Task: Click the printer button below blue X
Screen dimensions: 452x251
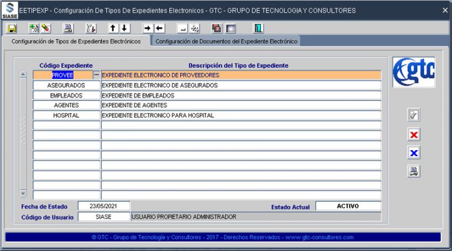Action: (414, 171)
